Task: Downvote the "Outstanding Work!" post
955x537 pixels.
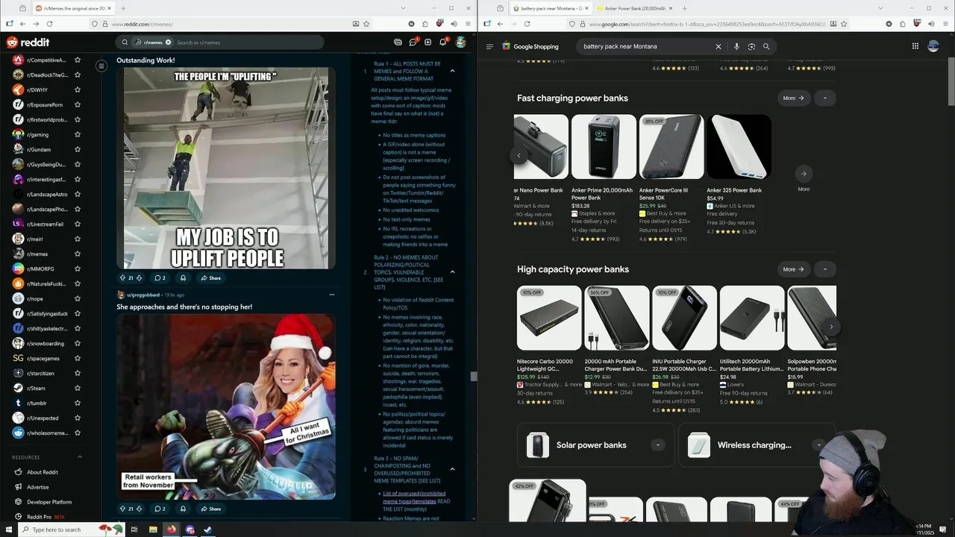Action: pos(140,278)
